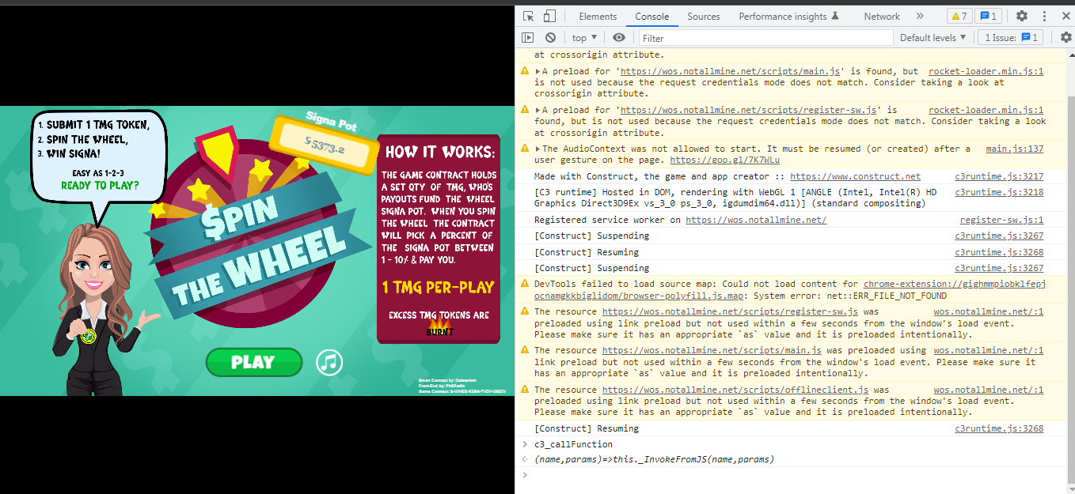Open the main.js:137 source link
The height and width of the screenshot is (494, 1075).
pyautogui.click(x=1015, y=148)
